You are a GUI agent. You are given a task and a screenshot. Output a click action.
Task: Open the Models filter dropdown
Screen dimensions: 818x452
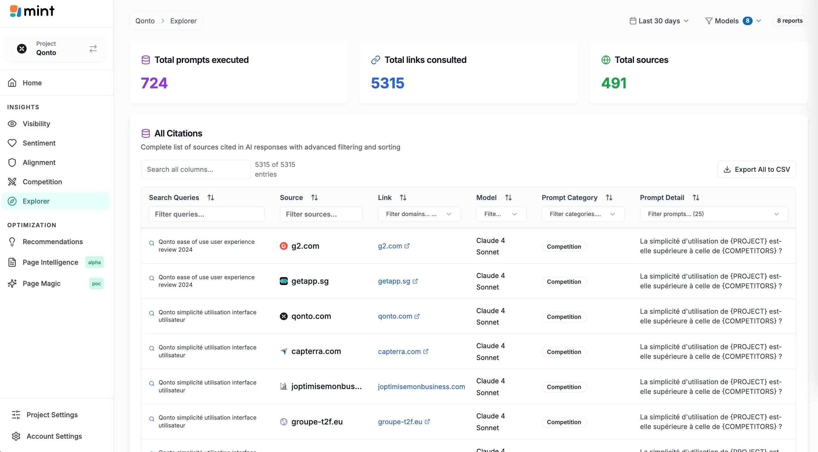coord(733,21)
